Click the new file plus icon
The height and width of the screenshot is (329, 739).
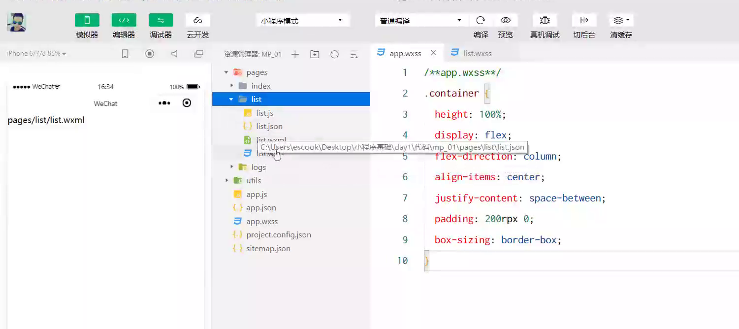pyautogui.click(x=295, y=54)
